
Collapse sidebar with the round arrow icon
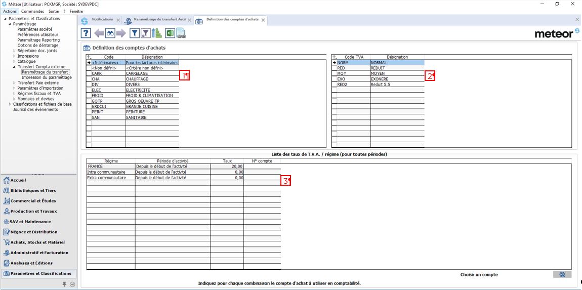[72, 284]
